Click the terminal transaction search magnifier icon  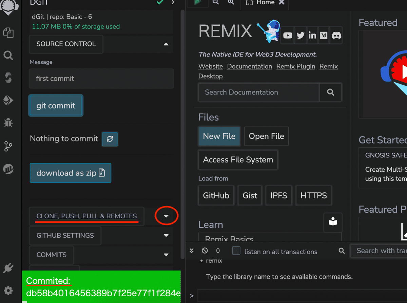[x=342, y=251]
